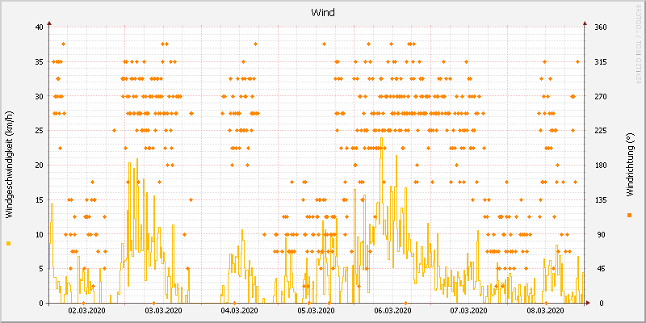Click the red arrow atop the left axis

click(49, 23)
